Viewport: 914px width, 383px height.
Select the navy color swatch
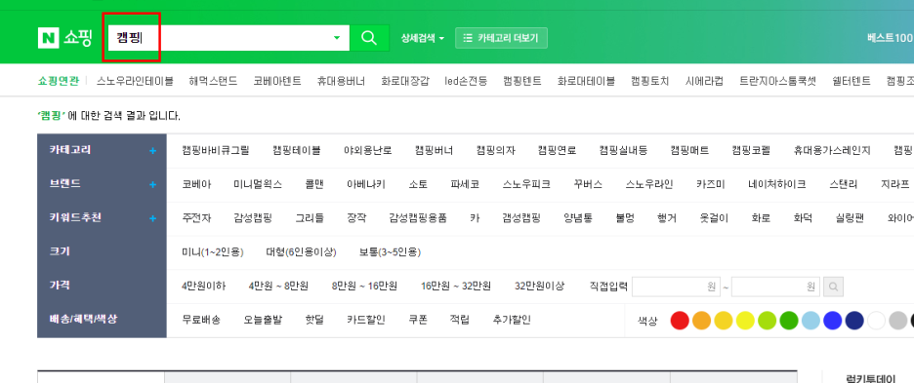[854, 320]
